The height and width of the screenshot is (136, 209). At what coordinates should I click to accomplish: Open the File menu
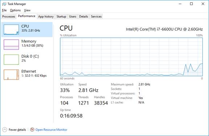(4, 10)
